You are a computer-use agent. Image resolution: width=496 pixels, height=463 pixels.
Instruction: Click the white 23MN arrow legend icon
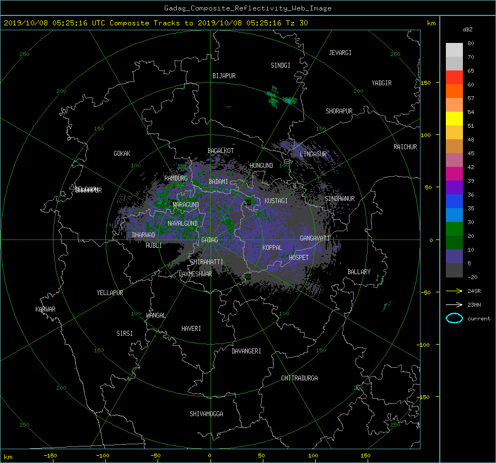point(454,304)
